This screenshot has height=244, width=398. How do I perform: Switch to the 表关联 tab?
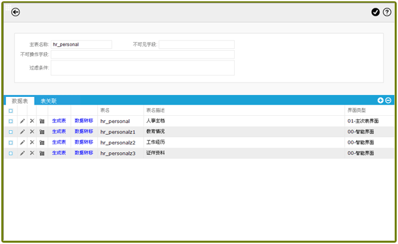[48, 101]
